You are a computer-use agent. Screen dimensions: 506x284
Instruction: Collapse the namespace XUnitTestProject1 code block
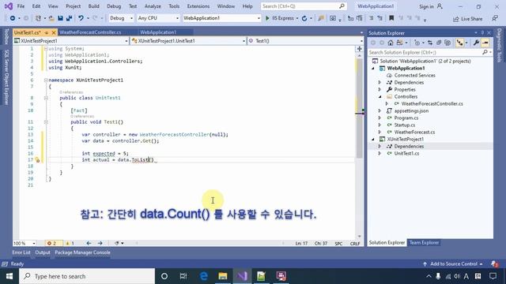46,80
